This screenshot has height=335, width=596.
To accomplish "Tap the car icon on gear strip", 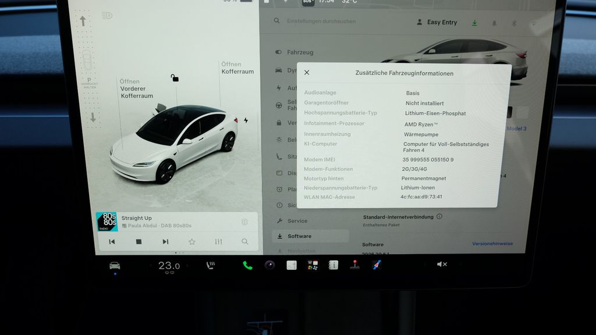I will pyautogui.click(x=87, y=60).
